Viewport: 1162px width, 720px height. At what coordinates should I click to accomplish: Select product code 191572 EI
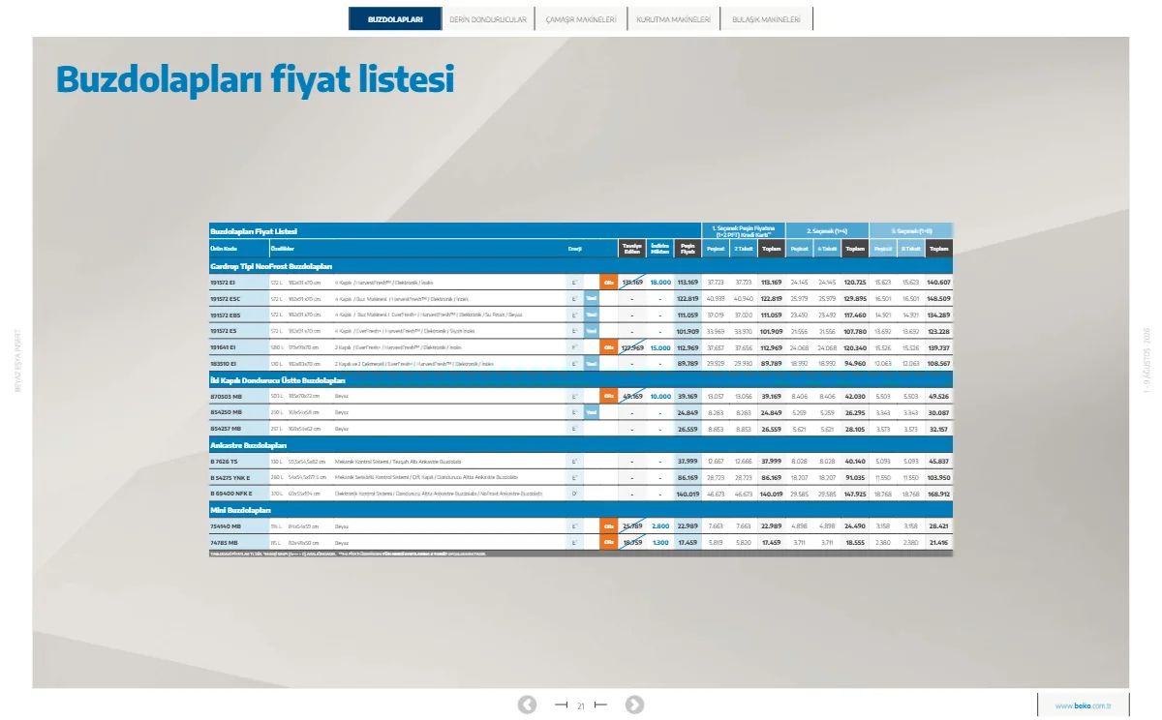coord(224,283)
